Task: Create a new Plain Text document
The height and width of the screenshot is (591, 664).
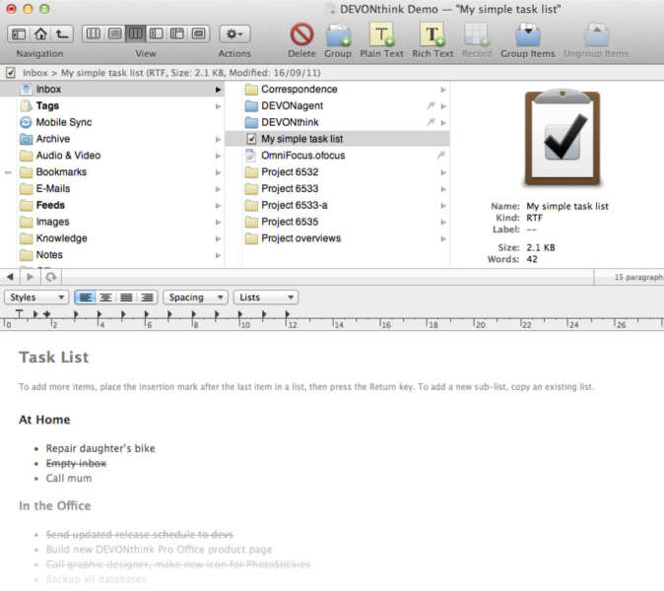Action: click(381, 34)
